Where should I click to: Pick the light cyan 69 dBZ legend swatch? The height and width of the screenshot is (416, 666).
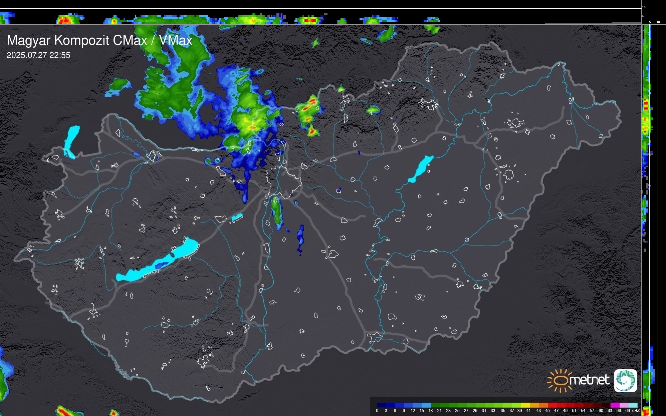[633, 405]
